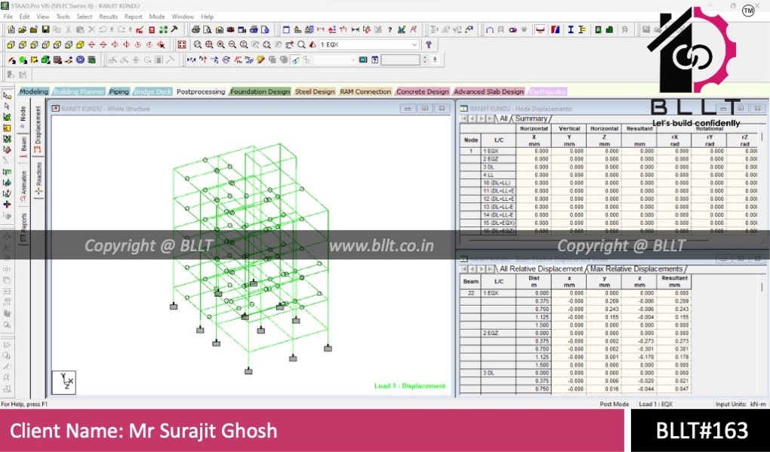The width and height of the screenshot is (770, 452).
Task: Switch to the Foundation Design tab
Action: [x=260, y=92]
